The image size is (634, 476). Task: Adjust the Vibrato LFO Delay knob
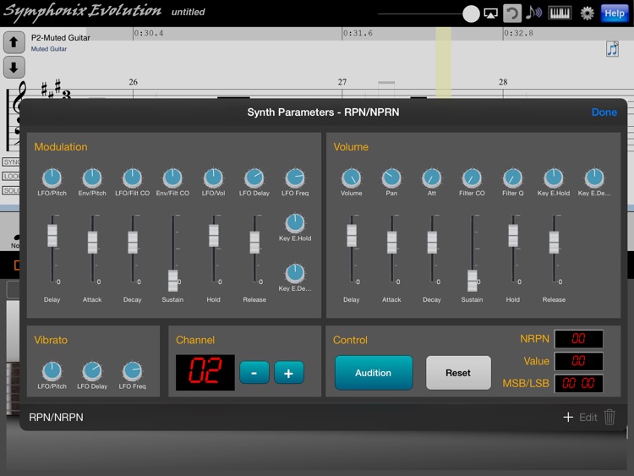pos(92,371)
